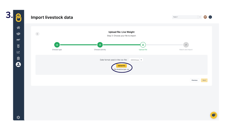Open the chat support bubble
The width and height of the screenshot is (232, 130).
(214, 115)
